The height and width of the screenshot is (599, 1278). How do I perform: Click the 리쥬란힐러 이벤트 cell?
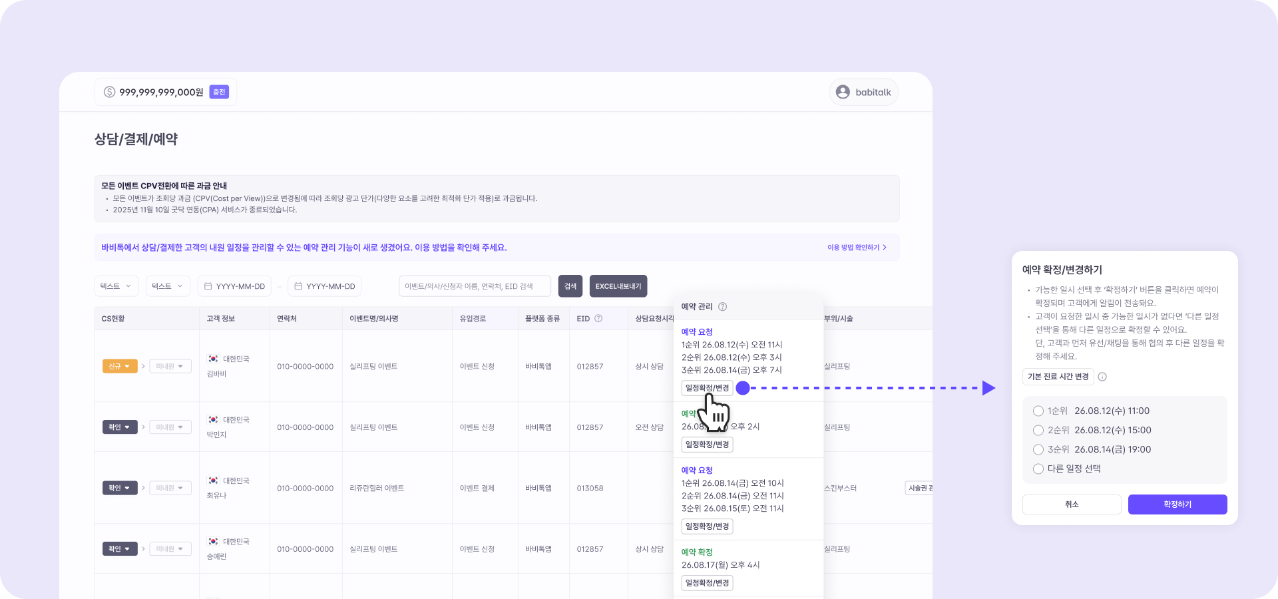377,489
